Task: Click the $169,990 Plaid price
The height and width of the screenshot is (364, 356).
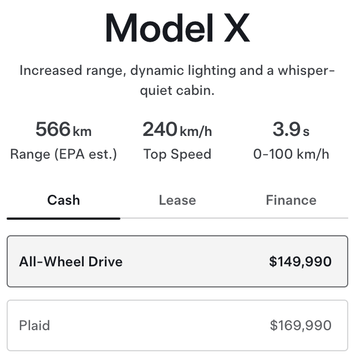Action: [300, 326]
